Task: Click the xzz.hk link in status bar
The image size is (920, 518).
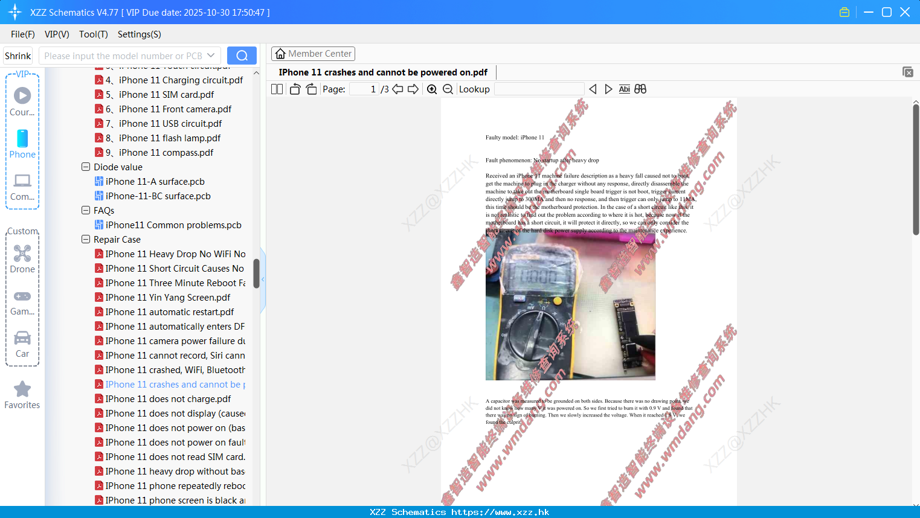Action: click(x=500, y=512)
